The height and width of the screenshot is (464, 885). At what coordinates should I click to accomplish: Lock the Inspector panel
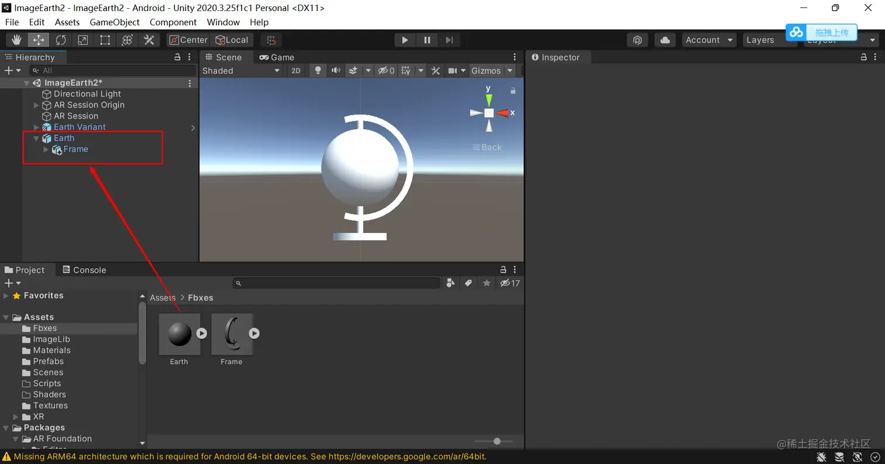[x=863, y=57]
